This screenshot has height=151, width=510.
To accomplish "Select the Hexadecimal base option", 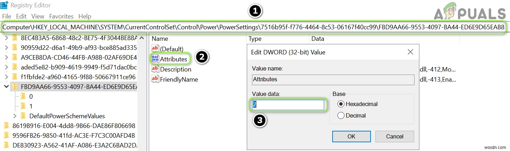I will point(341,104).
